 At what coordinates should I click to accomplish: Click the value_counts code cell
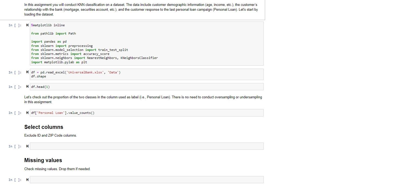(x=147, y=113)
